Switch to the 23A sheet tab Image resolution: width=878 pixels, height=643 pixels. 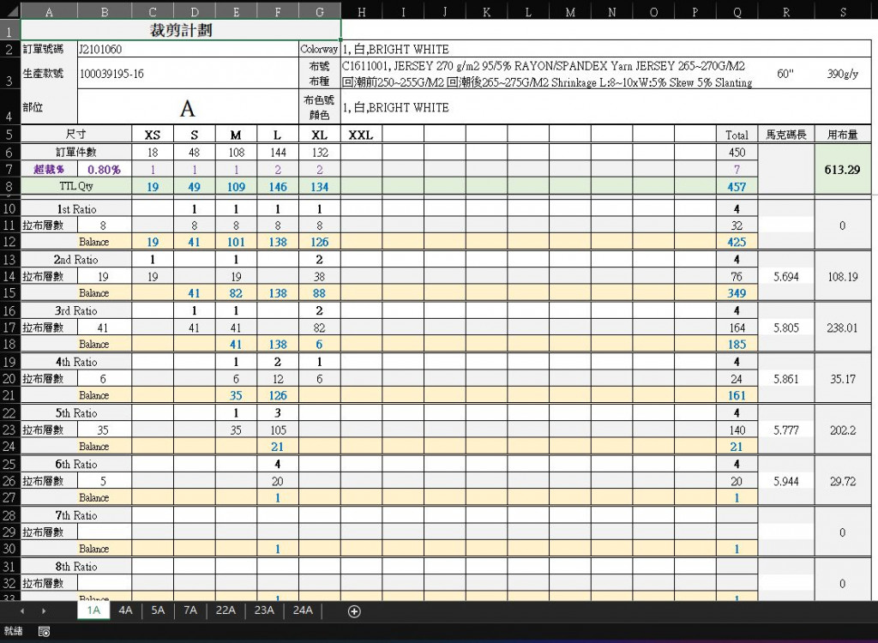pyautogui.click(x=264, y=610)
